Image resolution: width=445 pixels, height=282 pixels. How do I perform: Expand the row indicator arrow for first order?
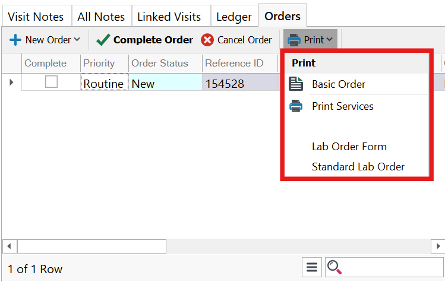point(11,83)
